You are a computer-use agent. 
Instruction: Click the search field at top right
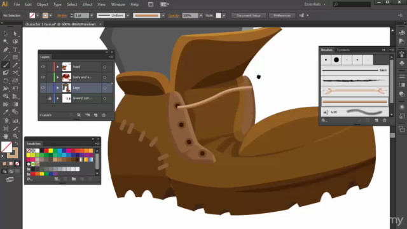[352, 4]
